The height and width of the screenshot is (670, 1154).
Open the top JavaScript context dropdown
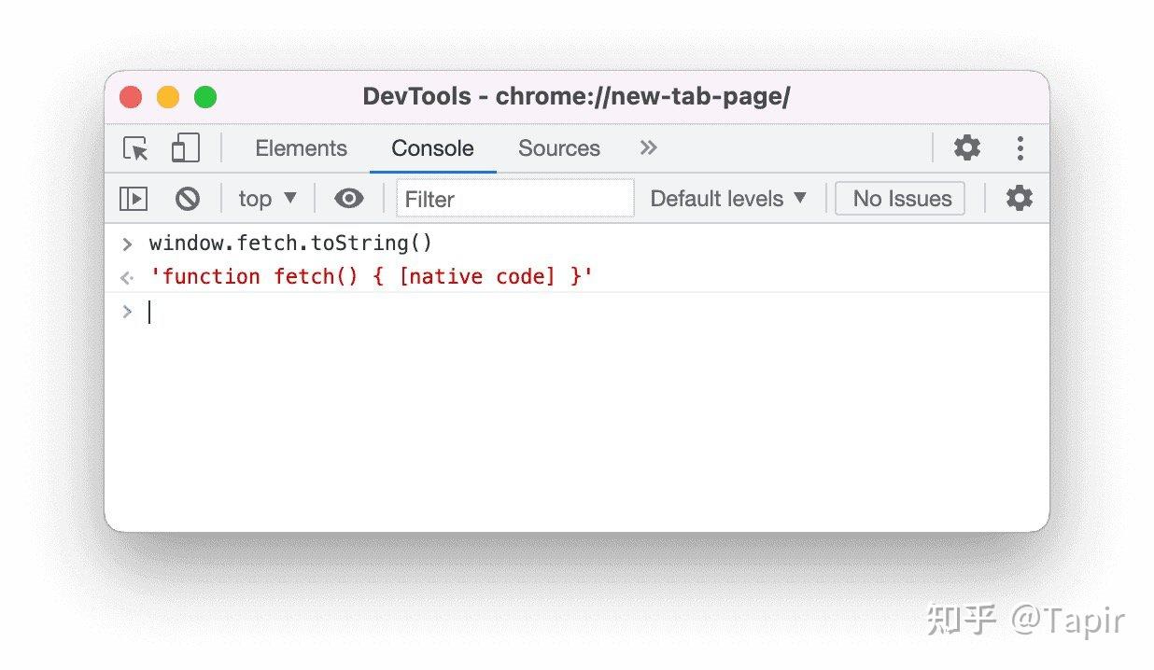tap(267, 198)
